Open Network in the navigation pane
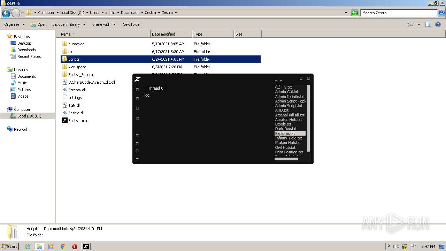 [21, 129]
